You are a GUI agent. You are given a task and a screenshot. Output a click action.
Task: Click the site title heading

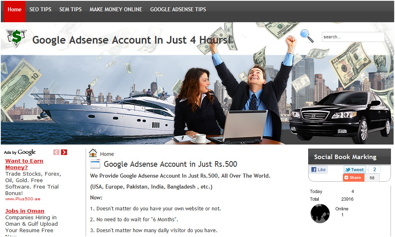[x=132, y=40]
